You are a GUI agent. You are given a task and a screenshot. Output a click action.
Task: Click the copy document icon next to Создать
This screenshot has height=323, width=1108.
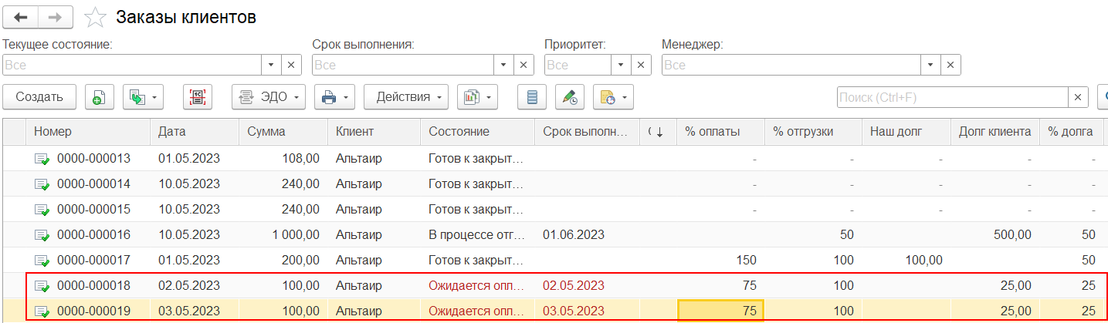click(99, 97)
